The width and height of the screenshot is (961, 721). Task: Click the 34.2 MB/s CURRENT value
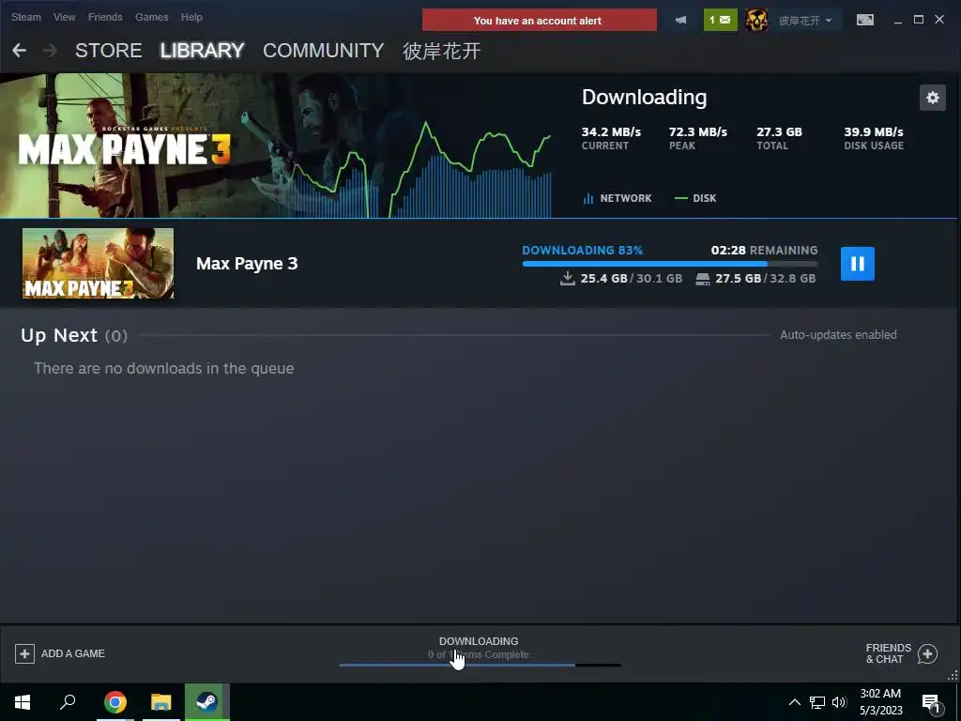click(x=611, y=131)
